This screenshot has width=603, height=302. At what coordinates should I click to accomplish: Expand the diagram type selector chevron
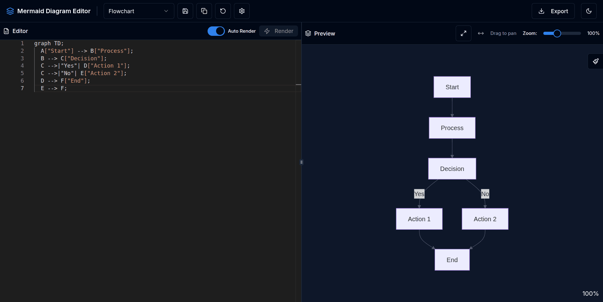point(166,11)
